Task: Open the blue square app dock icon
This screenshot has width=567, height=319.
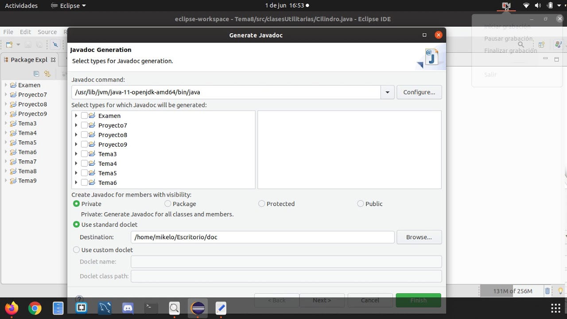Action: click(82, 308)
